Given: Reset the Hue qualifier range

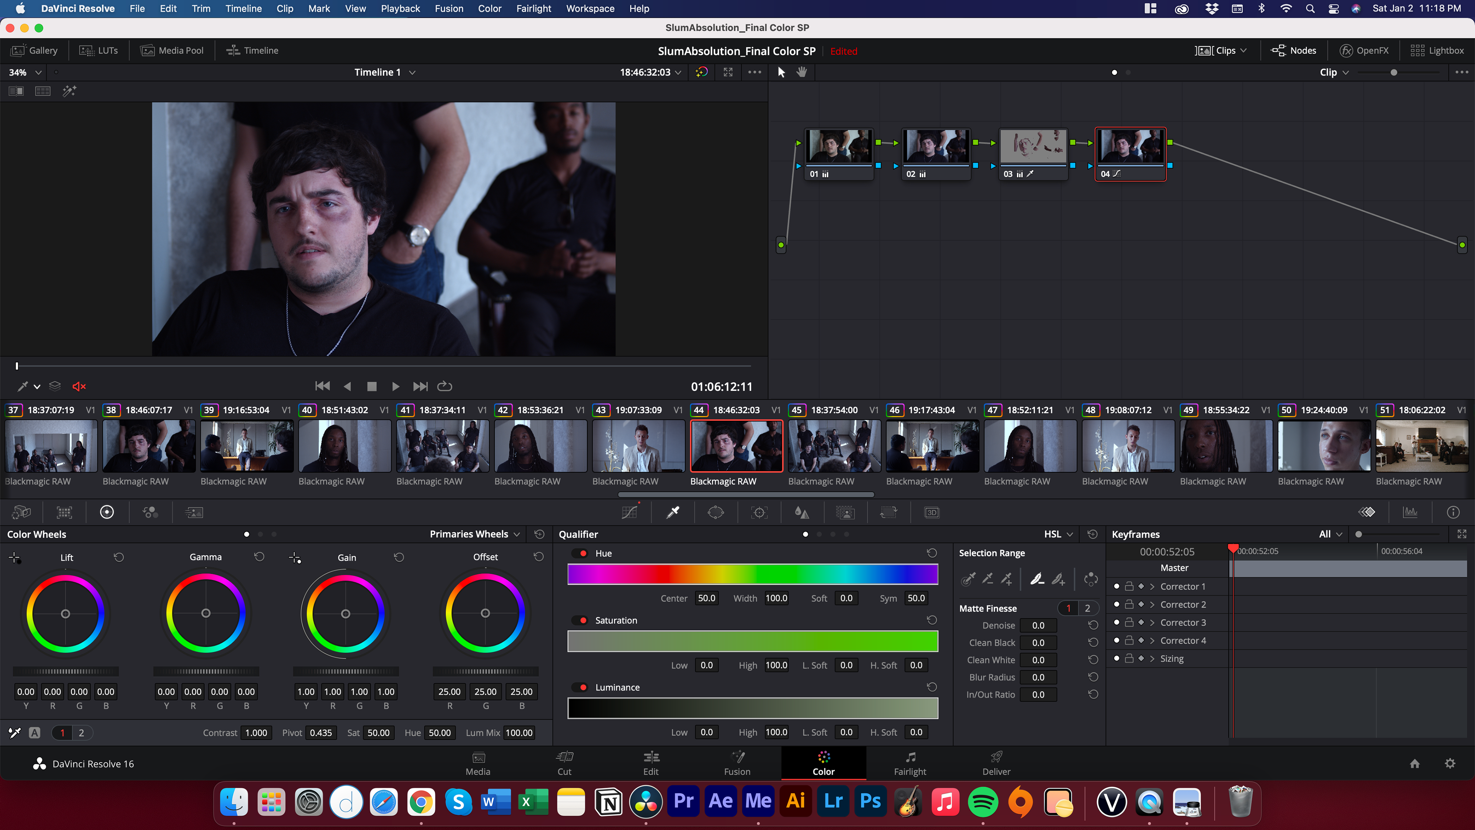Looking at the screenshot, I should pos(931,553).
